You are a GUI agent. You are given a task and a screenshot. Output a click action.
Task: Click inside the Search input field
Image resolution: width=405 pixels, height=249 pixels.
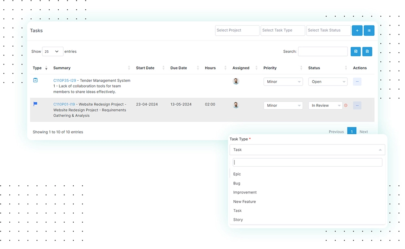[323, 52]
